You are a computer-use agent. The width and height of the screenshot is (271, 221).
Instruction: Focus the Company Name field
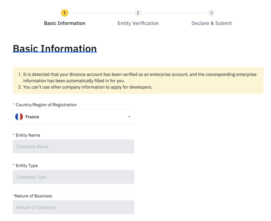73,146
